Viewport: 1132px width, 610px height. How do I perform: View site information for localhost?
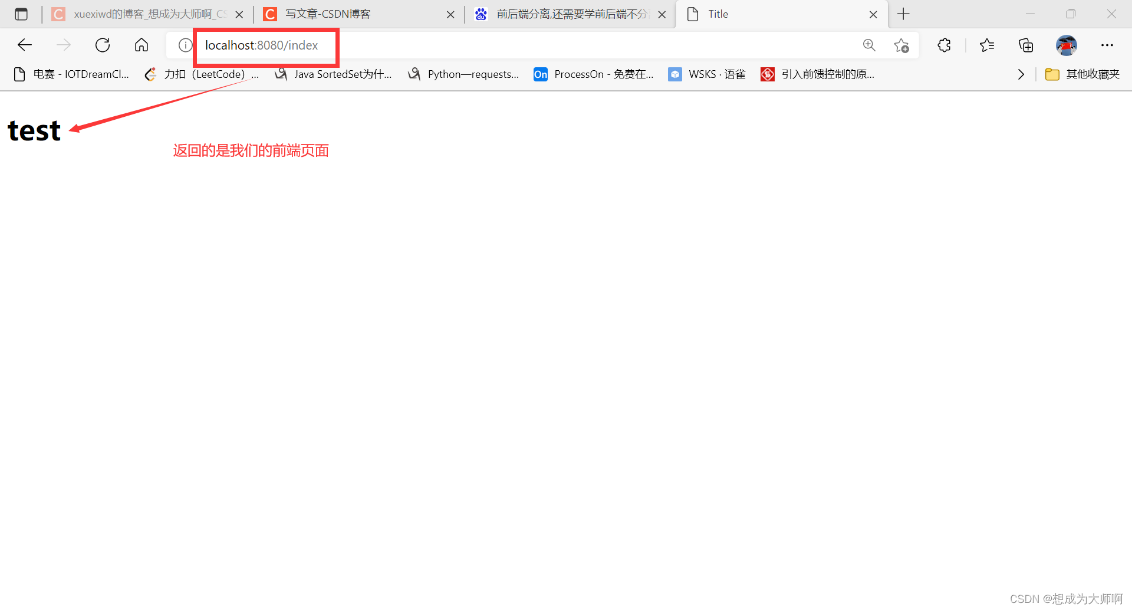point(185,45)
